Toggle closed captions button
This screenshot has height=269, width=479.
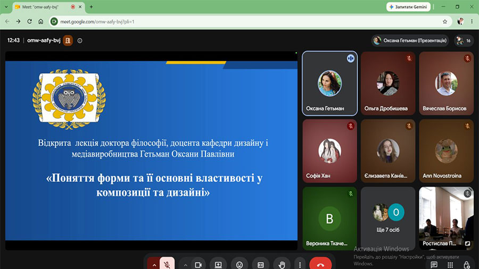pos(261,265)
